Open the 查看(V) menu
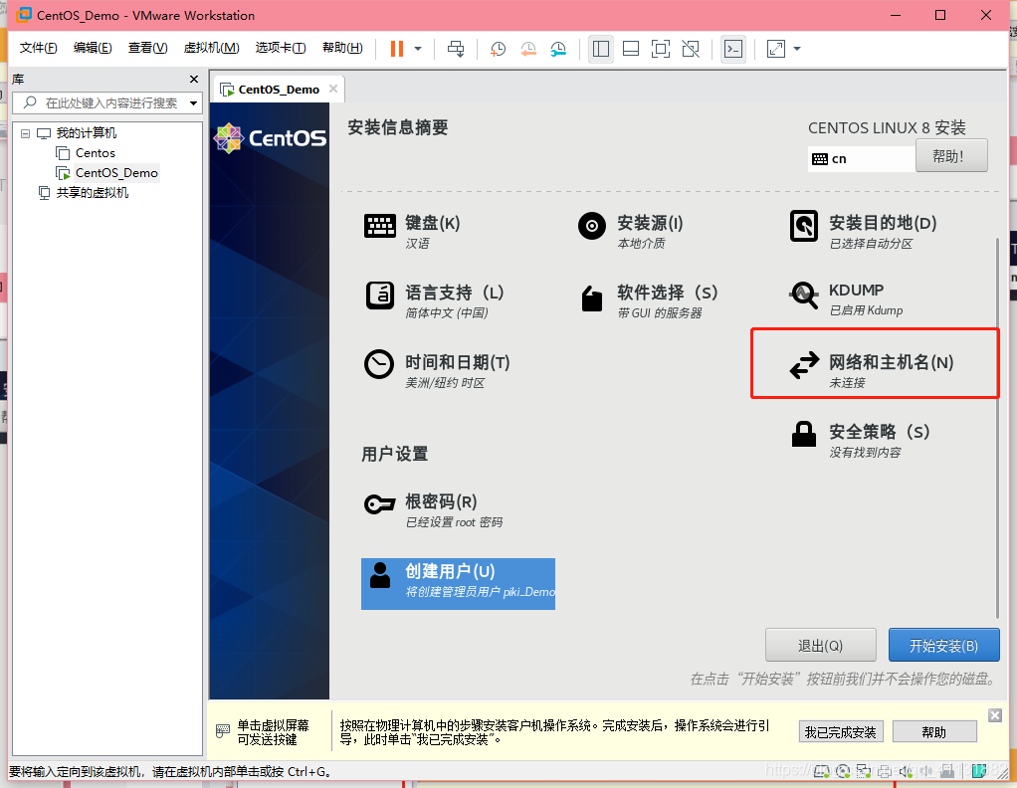Image resolution: width=1017 pixels, height=788 pixels. (148, 48)
